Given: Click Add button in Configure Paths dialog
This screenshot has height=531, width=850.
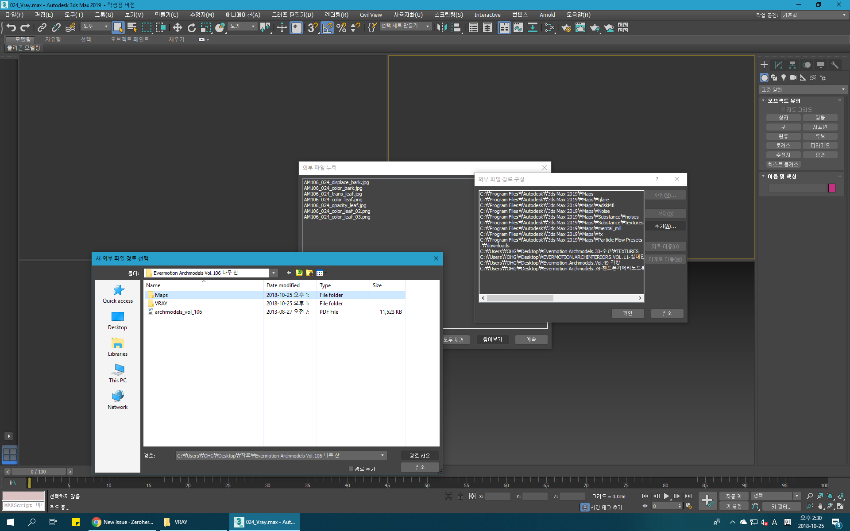Looking at the screenshot, I should coord(665,226).
